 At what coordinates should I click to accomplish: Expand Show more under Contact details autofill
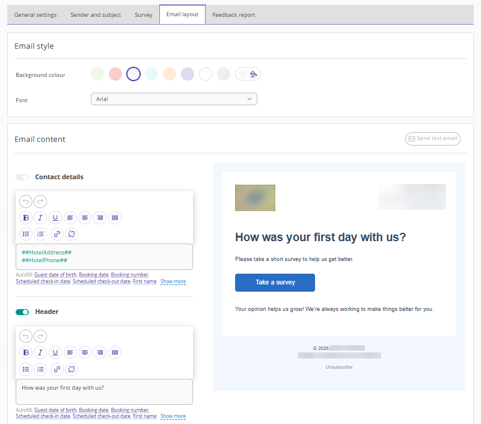173,281
